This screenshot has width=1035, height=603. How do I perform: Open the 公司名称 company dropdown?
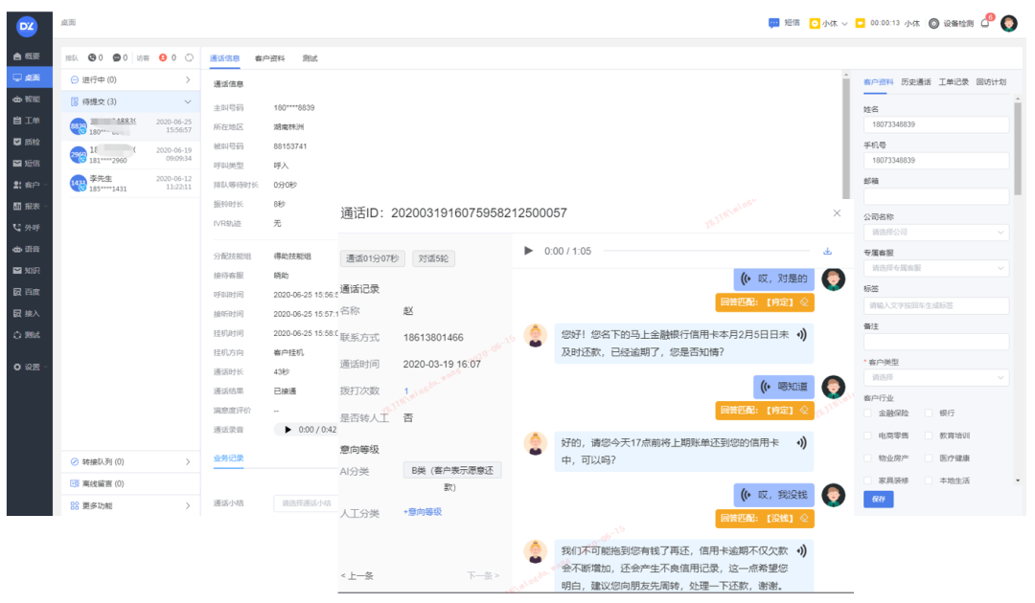point(935,232)
